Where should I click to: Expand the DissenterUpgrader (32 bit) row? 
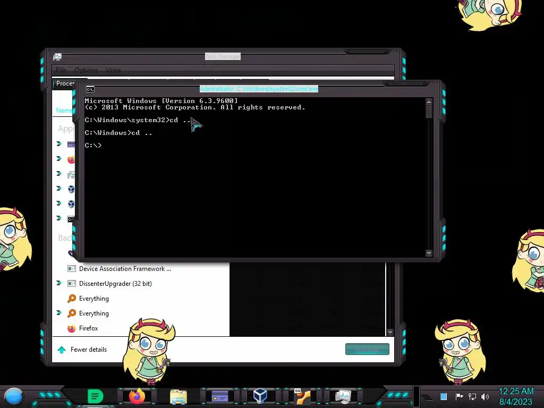59,283
